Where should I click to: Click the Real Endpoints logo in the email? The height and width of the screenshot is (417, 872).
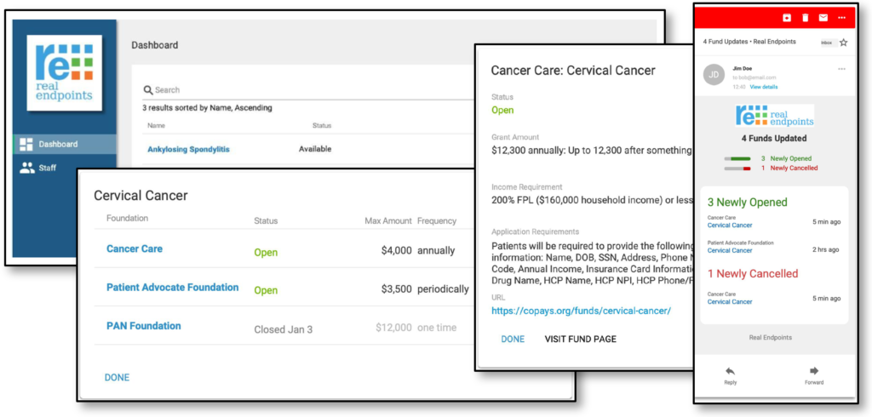pyautogui.click(x=774, y=115)
